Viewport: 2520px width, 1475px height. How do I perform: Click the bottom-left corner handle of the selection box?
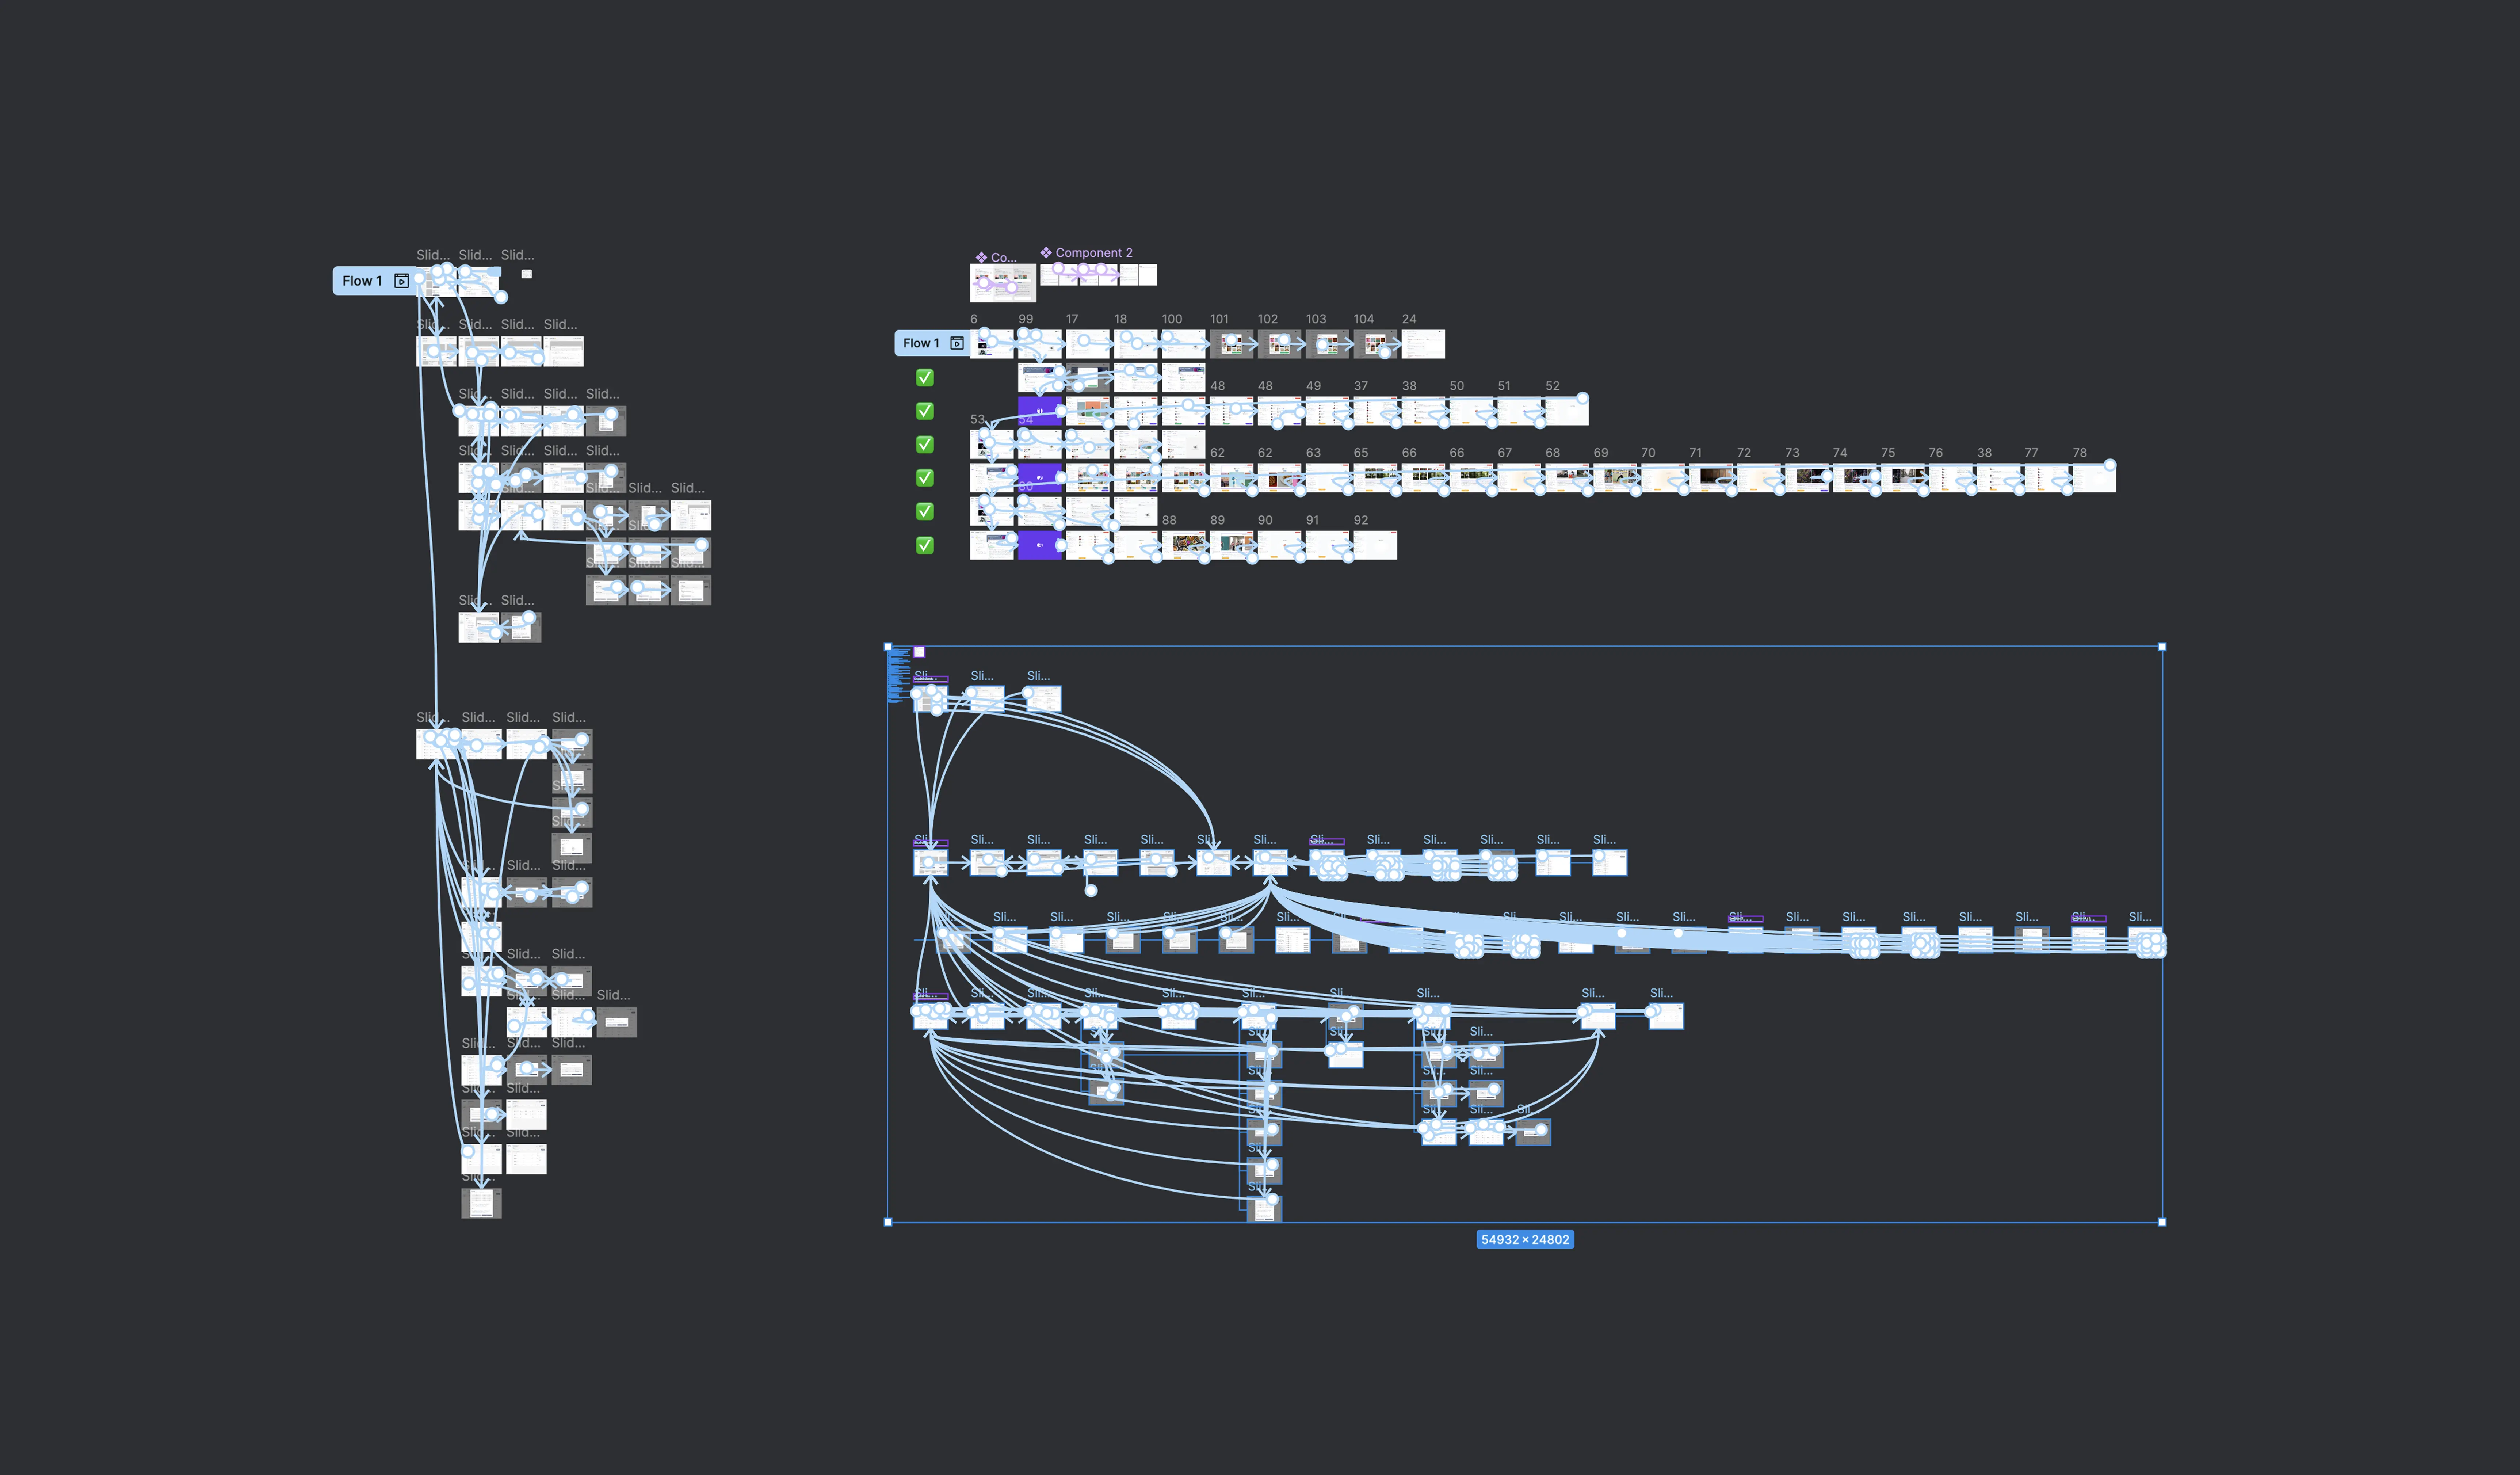click(888, 1222)
